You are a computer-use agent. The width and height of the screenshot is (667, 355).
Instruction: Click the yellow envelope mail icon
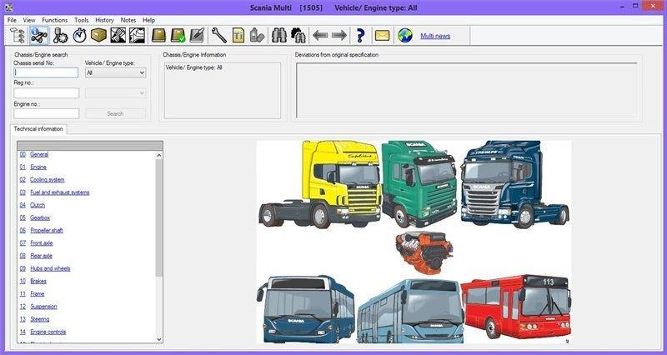(382, 36)
